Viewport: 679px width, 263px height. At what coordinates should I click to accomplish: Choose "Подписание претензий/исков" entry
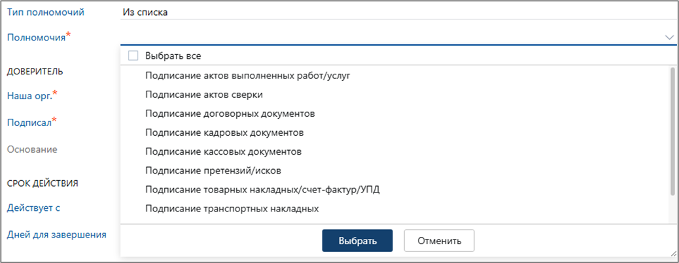[x=213, y=171]
